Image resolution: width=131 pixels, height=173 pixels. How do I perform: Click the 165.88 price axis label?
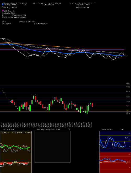tap(128, 87)
